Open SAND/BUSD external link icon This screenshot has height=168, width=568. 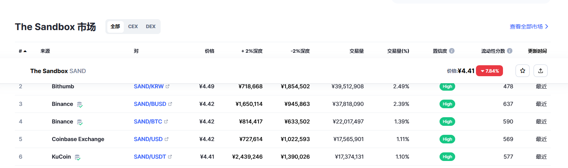(170, 104)
